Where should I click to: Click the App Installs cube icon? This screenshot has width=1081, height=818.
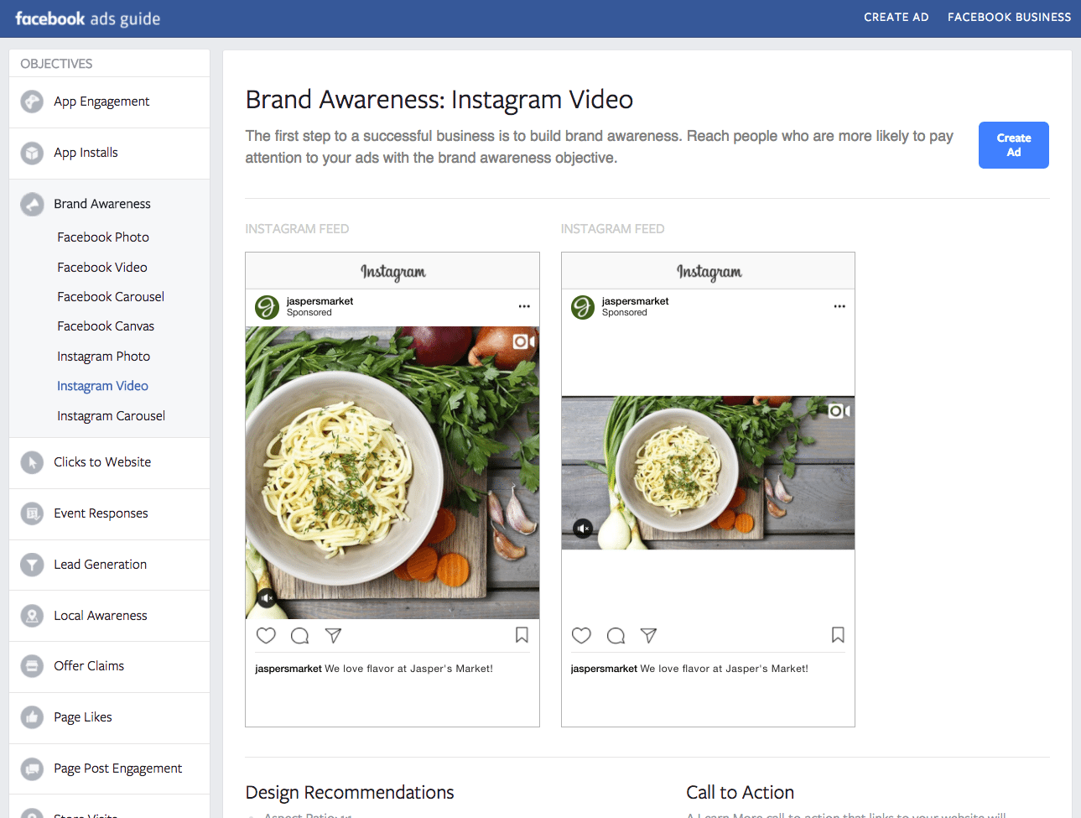(x=32, y=153)
